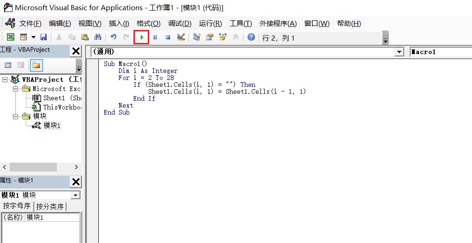Open the 调试(D) menu

180,24
